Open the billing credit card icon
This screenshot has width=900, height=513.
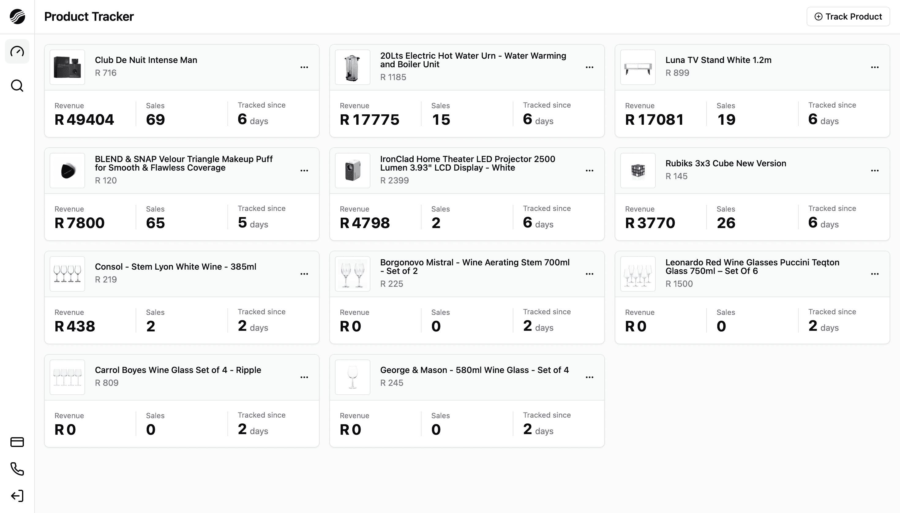pyautogui.click(x=17, y=442)
